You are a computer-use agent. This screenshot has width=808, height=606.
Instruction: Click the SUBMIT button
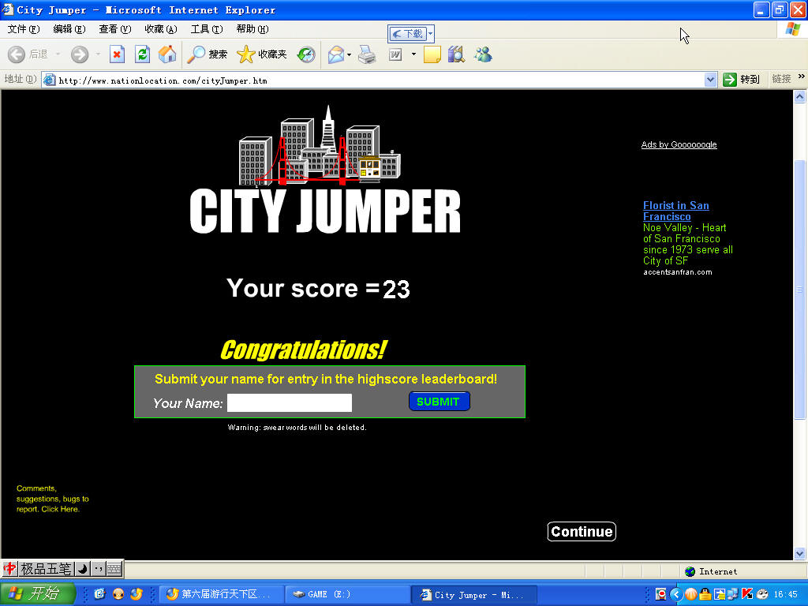[439, 402]
